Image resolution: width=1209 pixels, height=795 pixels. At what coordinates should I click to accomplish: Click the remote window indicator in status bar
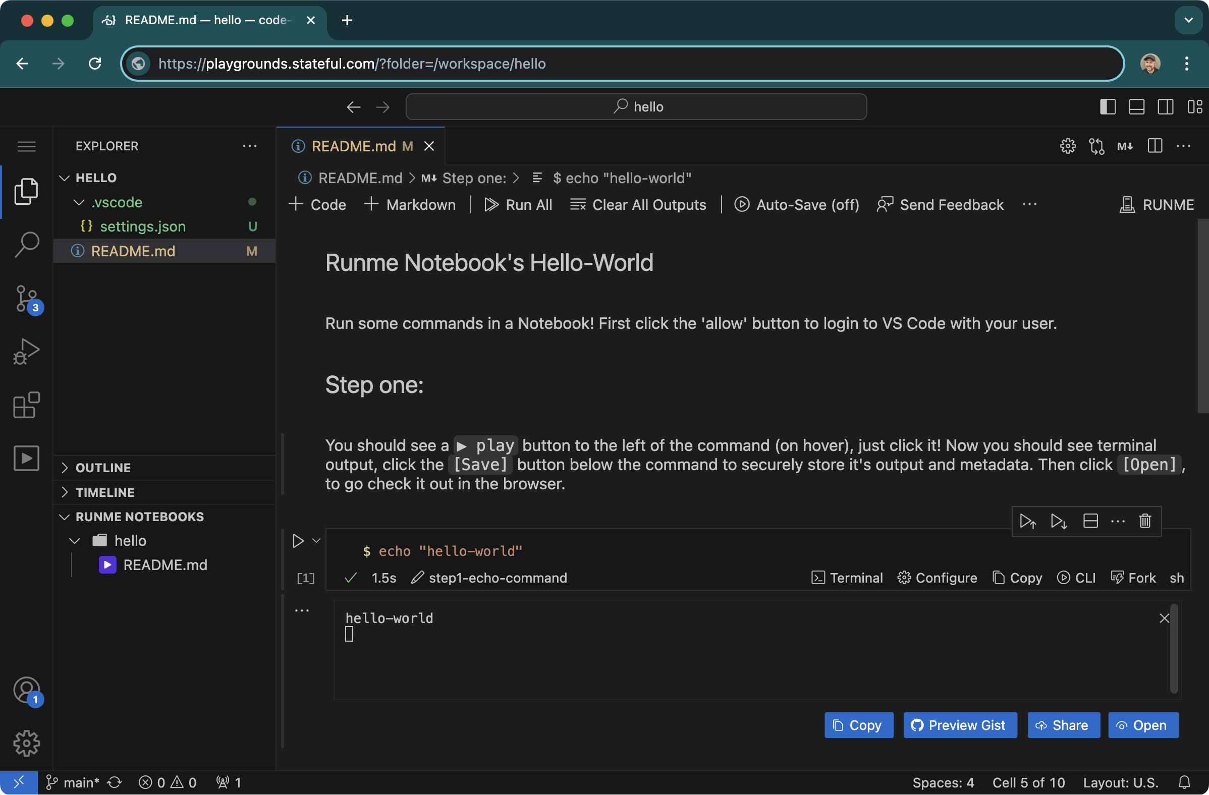point(19,783)
